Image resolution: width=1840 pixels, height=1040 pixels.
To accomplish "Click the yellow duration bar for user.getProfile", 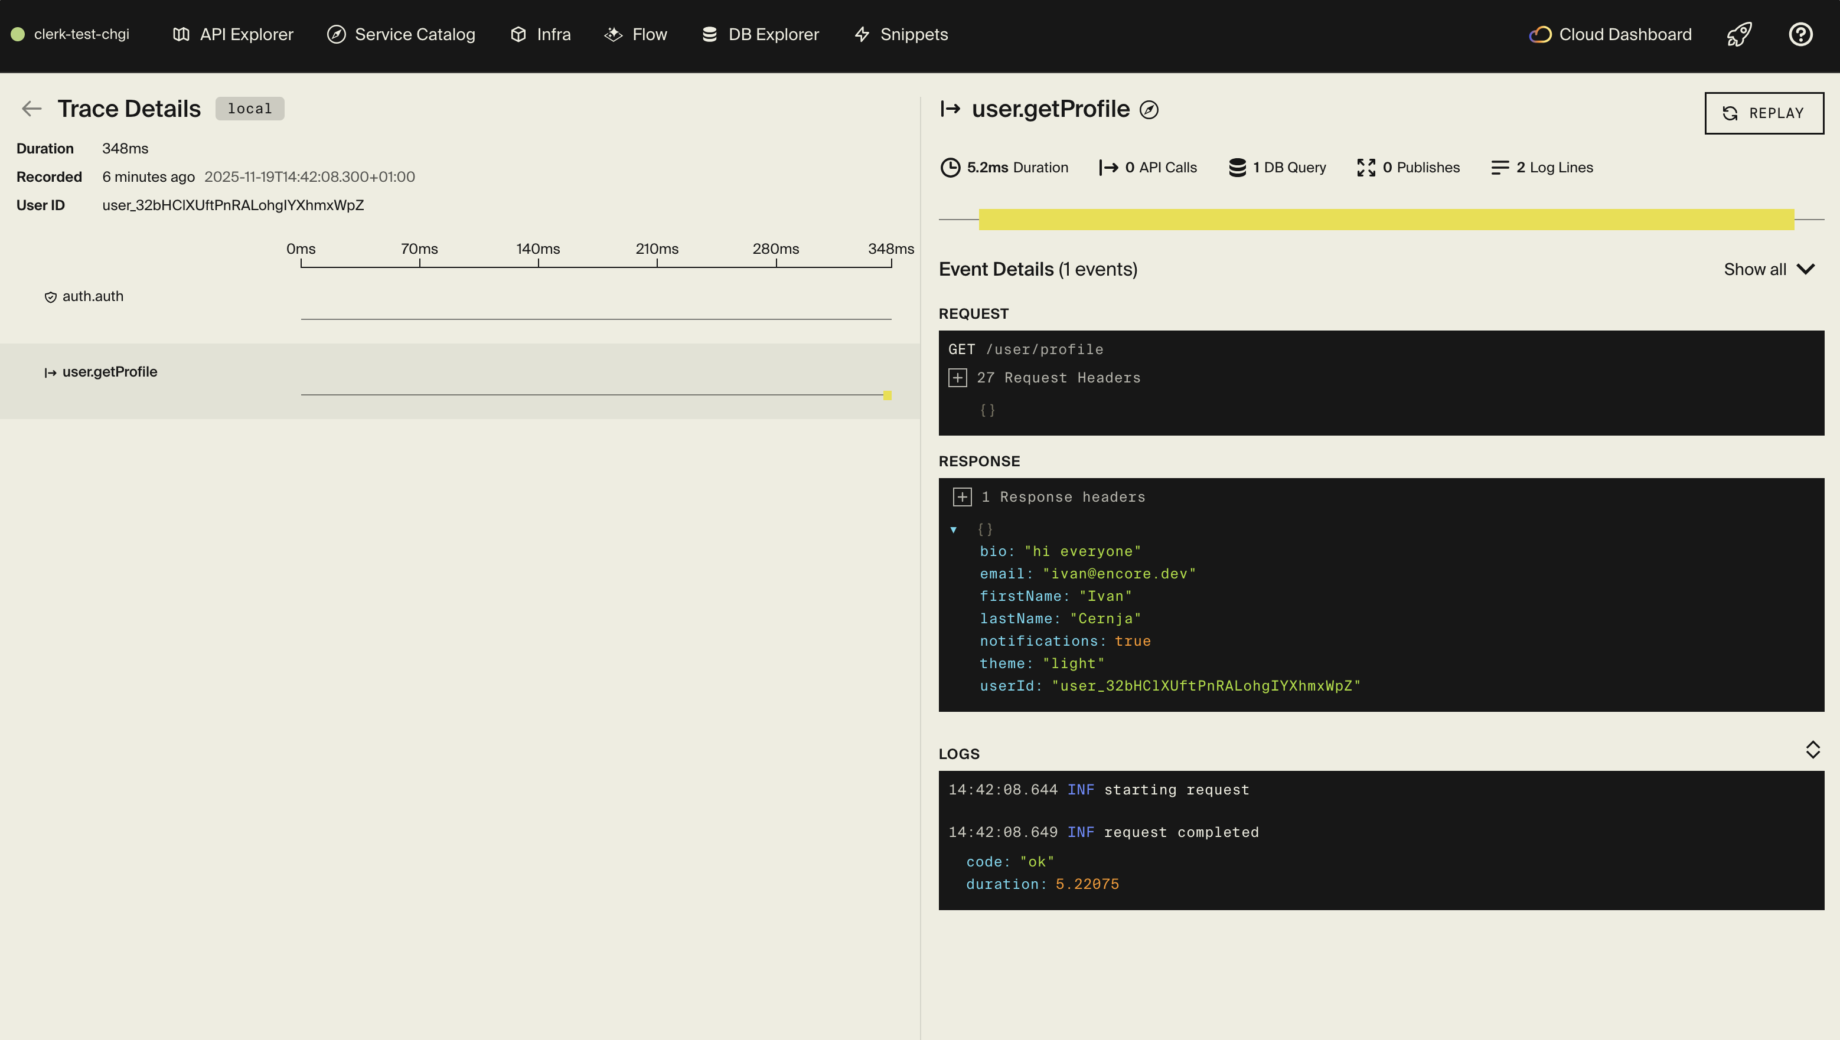I will coord(1385,220).
